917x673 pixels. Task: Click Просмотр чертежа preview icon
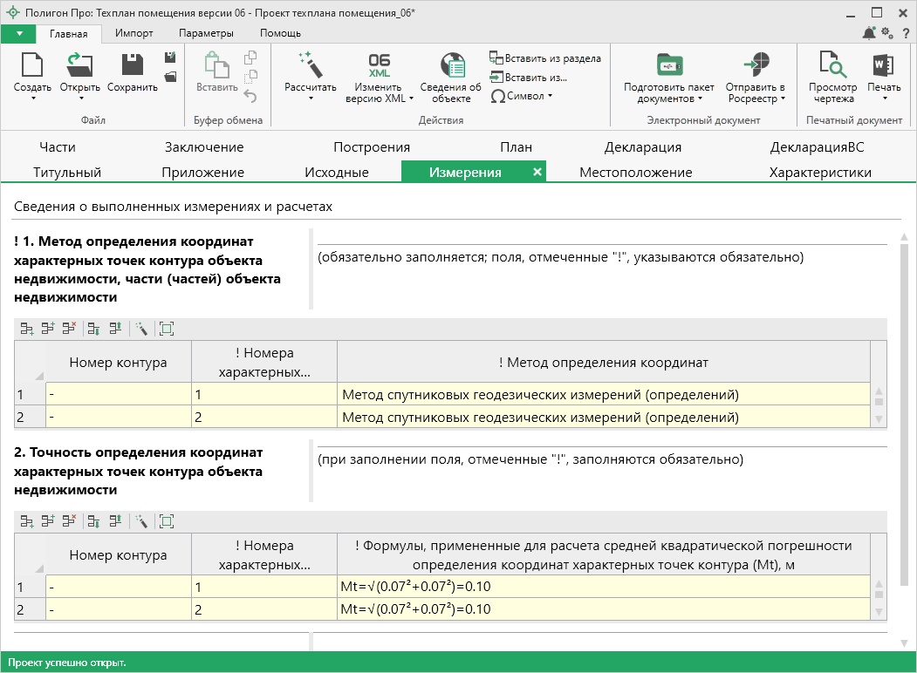[832, 66]
